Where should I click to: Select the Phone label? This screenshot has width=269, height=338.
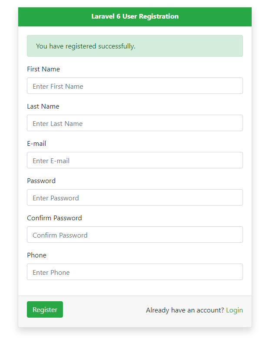[37, 255]
